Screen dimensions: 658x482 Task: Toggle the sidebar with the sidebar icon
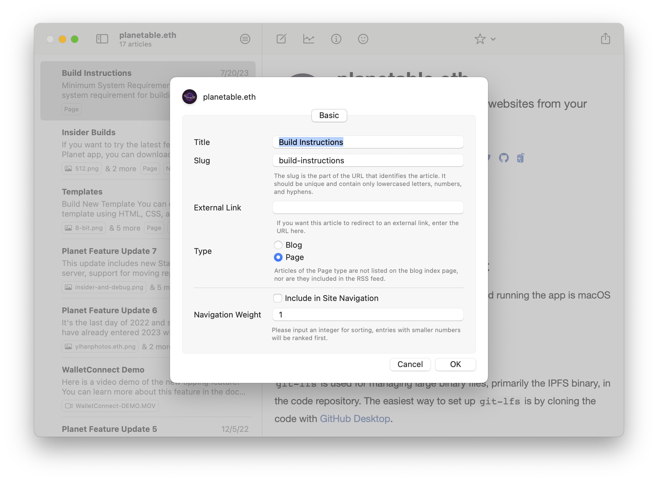point(102,39)
